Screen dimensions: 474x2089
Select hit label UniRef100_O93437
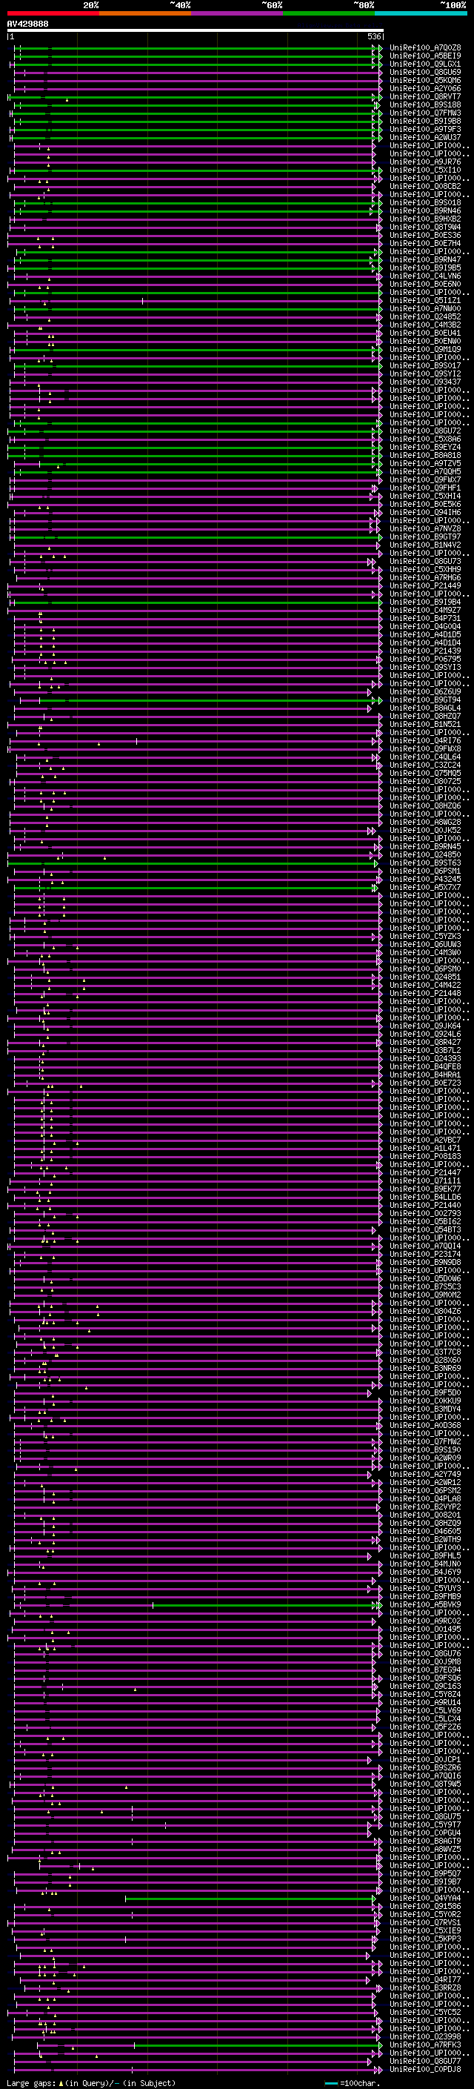pyautogui.click(x=425, y=382)
